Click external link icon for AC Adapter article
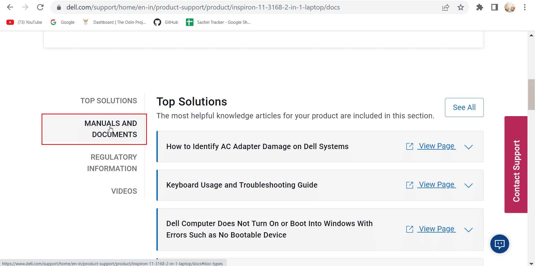 (410, 146)
